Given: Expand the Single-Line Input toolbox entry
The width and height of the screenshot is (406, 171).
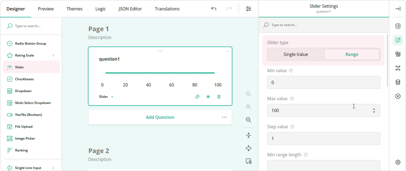Looking at the screenshot, I should click(54, 167).
